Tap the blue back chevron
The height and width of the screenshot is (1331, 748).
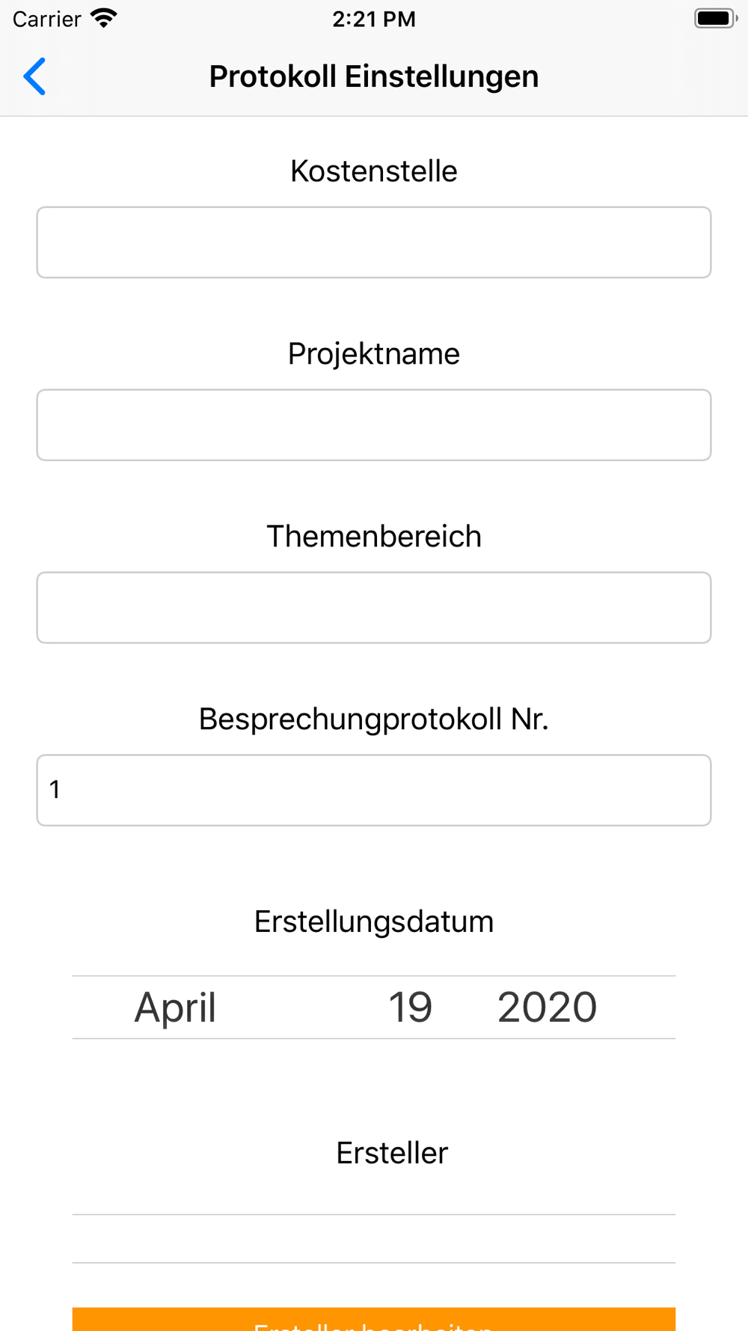[34, 76]
